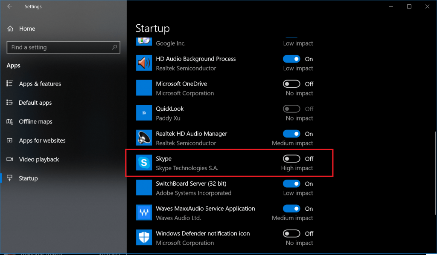
Task: Select Apps for websites
Action: 64,140
